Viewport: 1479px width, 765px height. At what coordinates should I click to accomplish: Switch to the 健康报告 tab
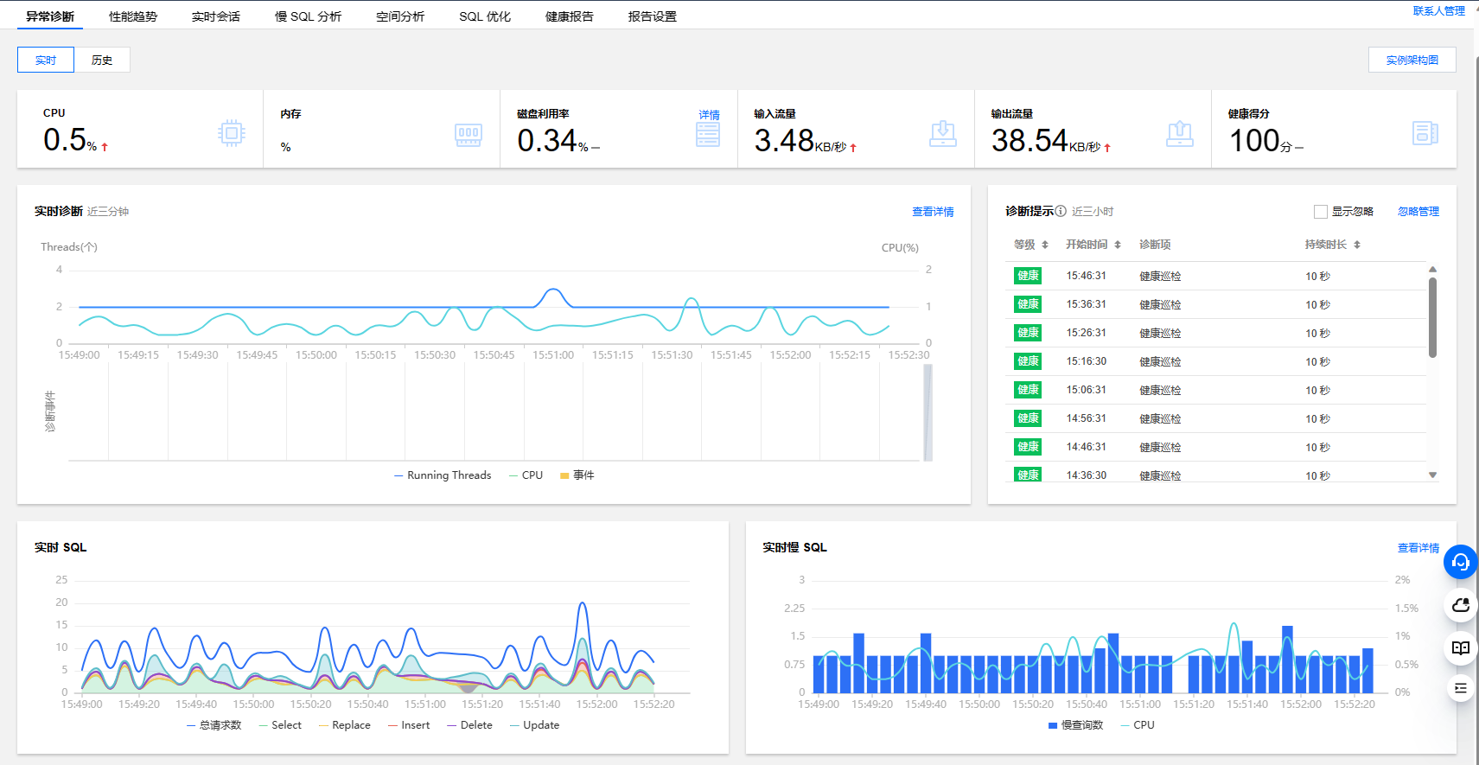570,16
